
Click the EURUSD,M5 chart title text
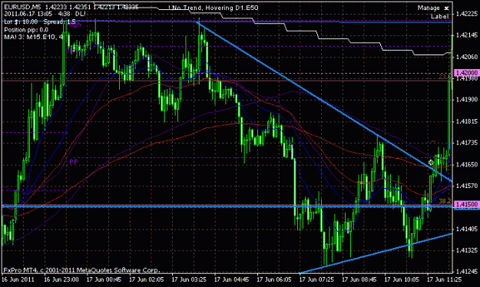23,8
